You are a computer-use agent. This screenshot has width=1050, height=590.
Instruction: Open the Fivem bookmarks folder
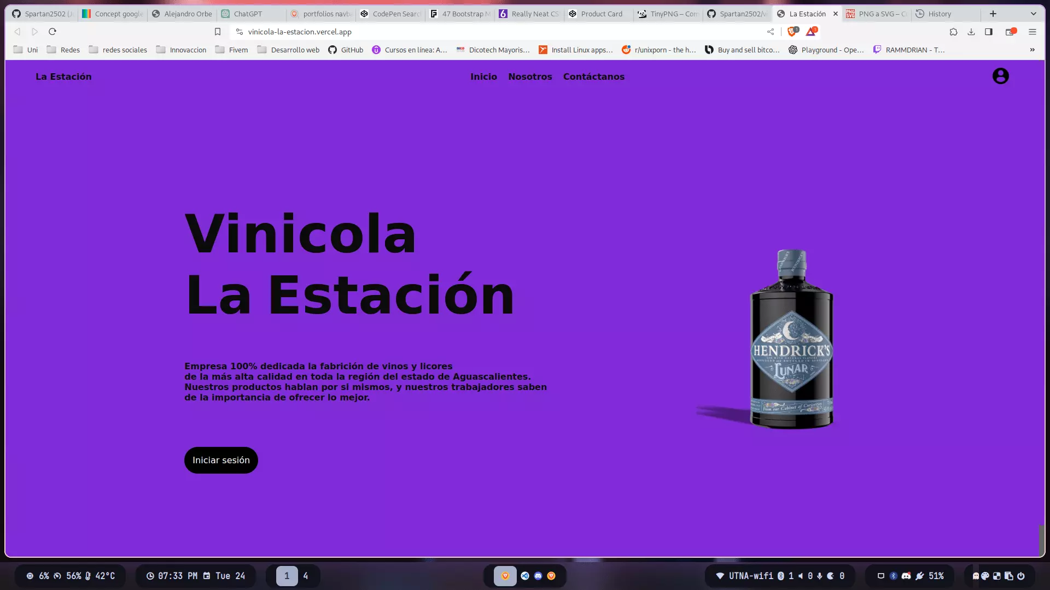232,50
